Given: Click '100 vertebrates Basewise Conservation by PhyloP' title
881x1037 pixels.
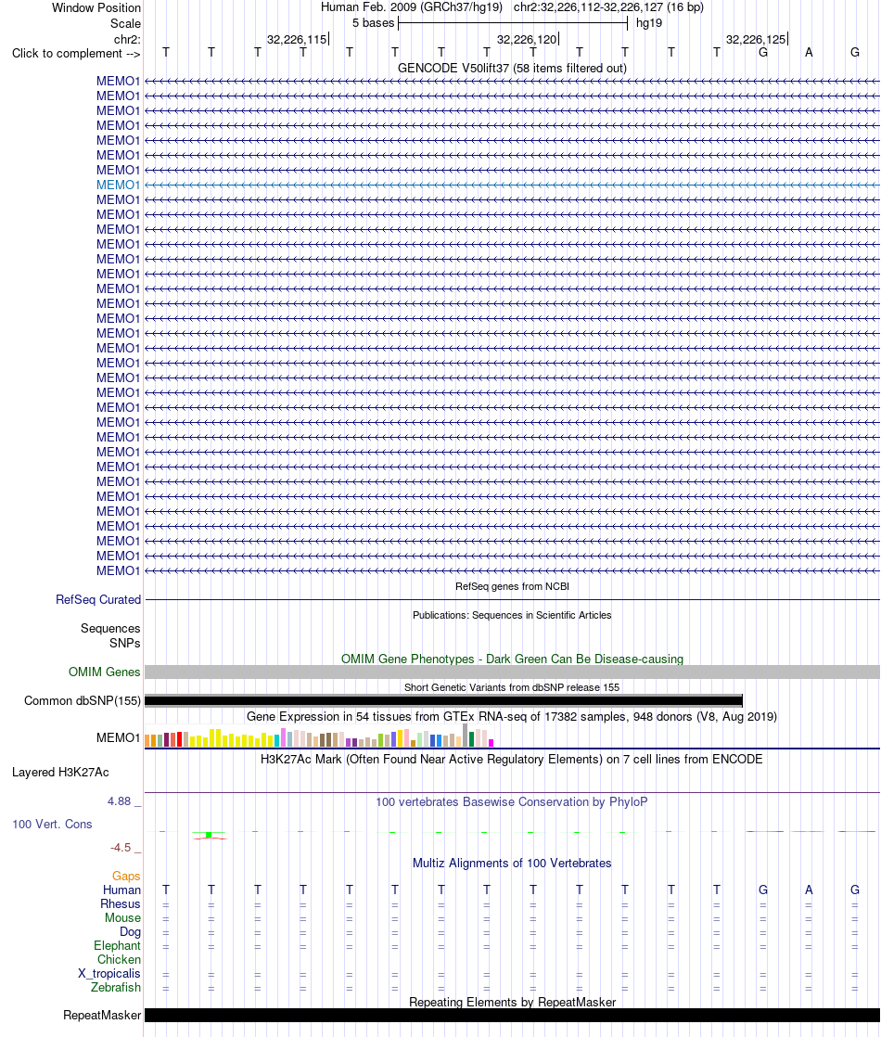Looking at the screenshot, I should pos(512,802).
